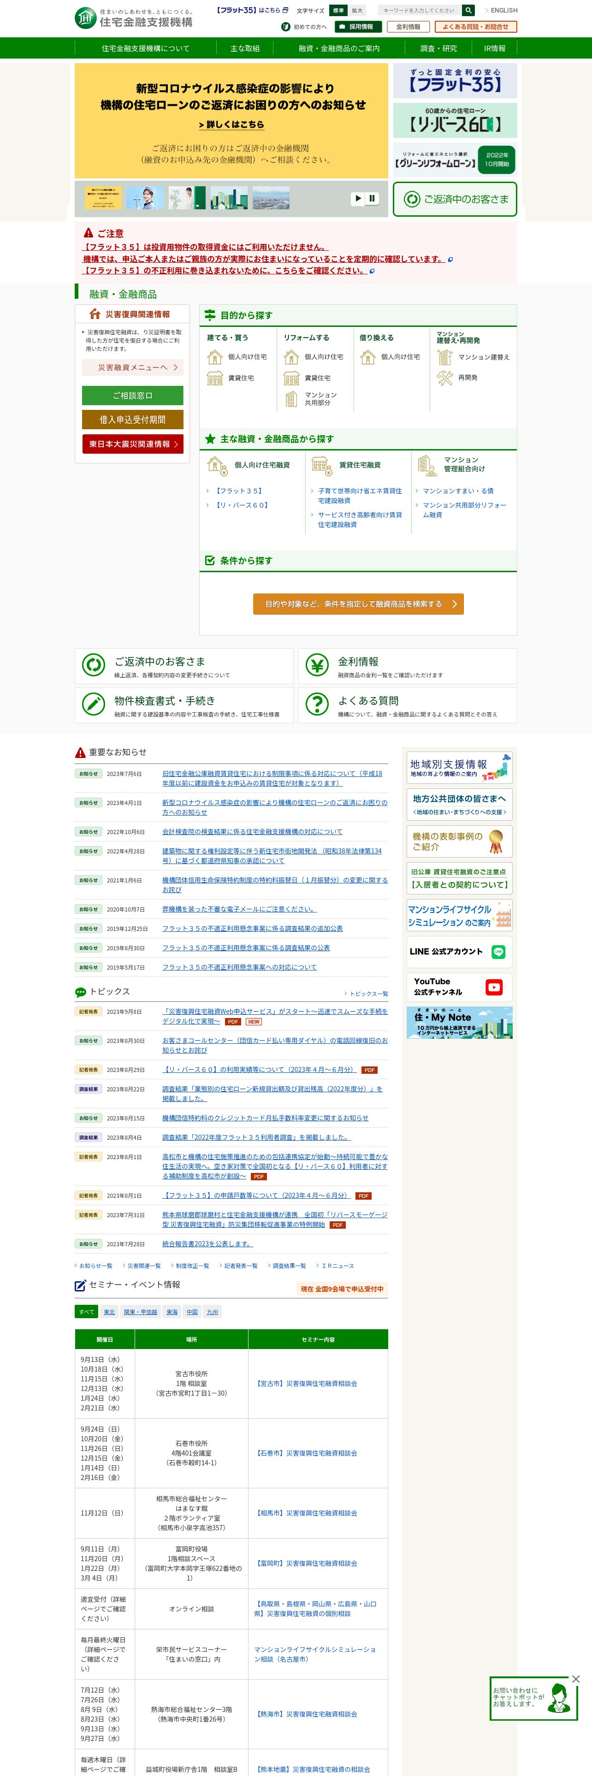
Task: Open 【リ・バース６０】 product link
Action: click(242, 505)
